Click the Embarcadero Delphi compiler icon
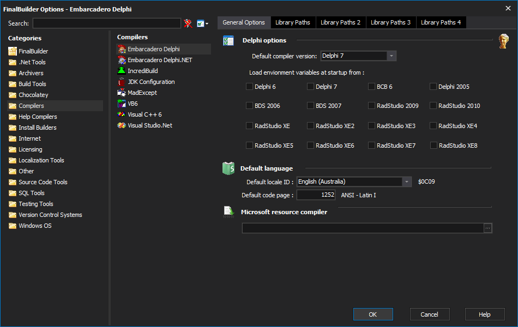 point(122,49)
